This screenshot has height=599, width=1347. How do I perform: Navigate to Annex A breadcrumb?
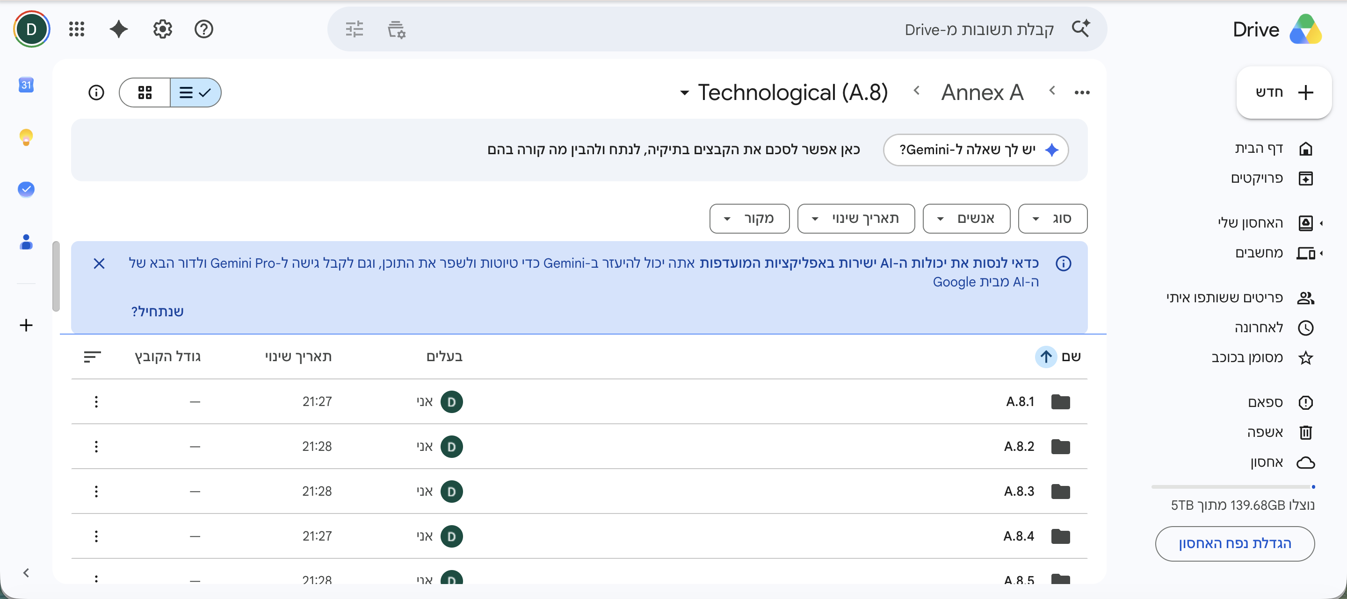[x=982, y=93]
